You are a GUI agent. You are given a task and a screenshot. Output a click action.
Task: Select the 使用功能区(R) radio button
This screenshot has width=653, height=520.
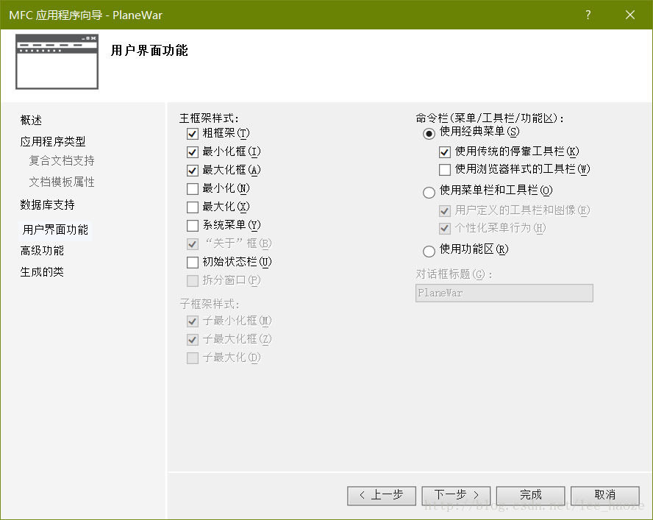[x=429, y=251]
